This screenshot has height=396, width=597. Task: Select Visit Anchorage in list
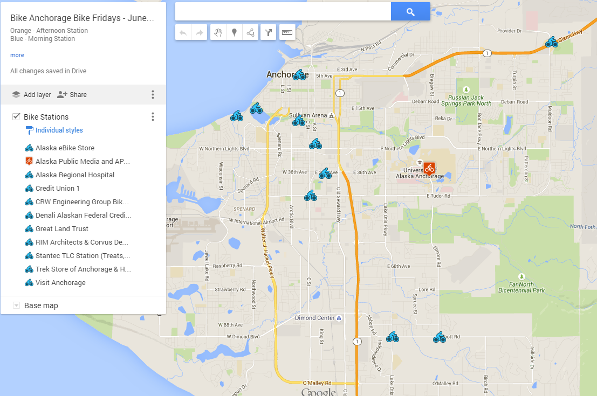pos(60,283)
